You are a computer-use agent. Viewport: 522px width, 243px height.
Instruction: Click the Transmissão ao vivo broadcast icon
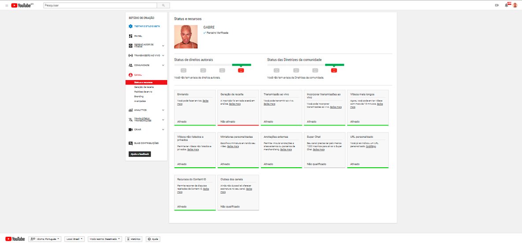tap(130, 55)
